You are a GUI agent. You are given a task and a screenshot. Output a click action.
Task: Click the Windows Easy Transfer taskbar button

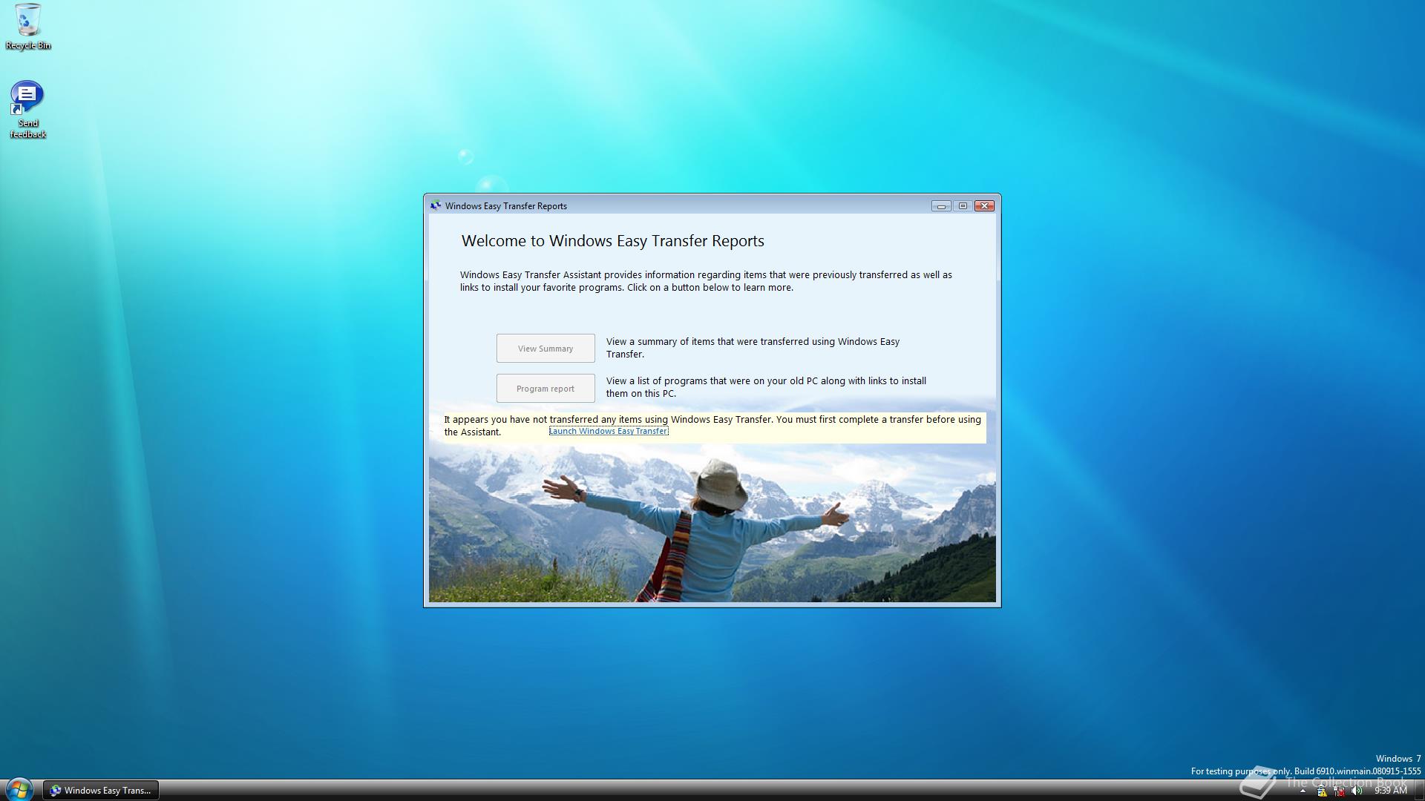tap(100, 791)
